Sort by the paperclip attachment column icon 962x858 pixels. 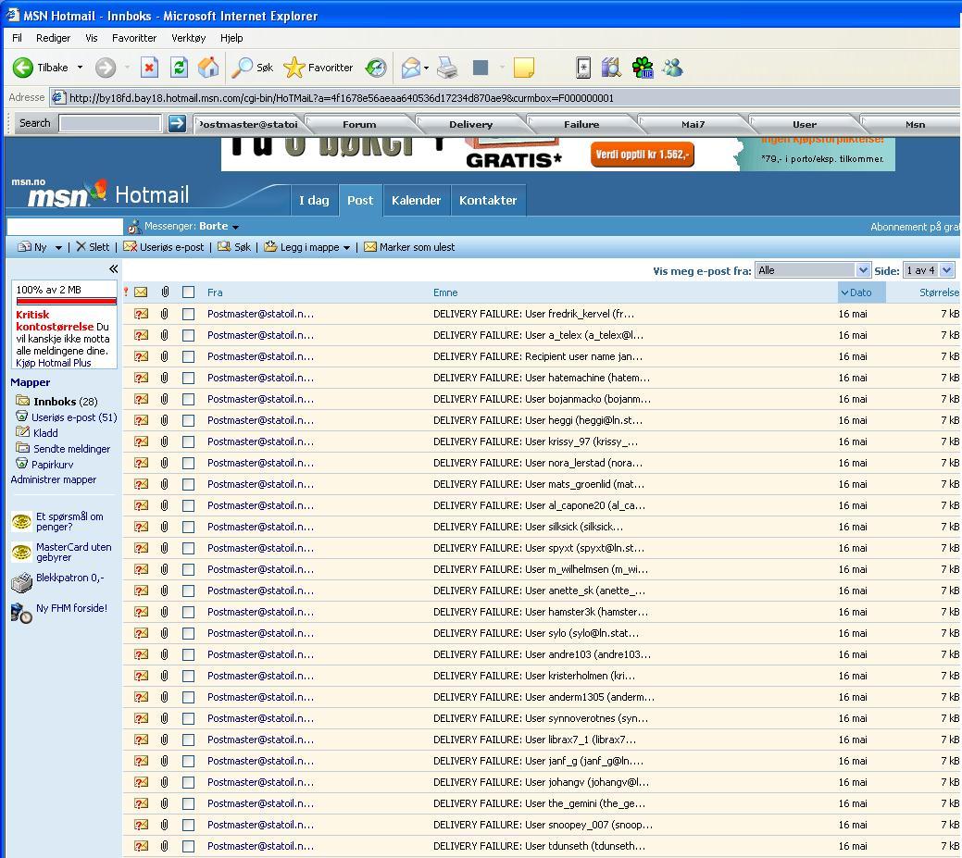[165, 292]
